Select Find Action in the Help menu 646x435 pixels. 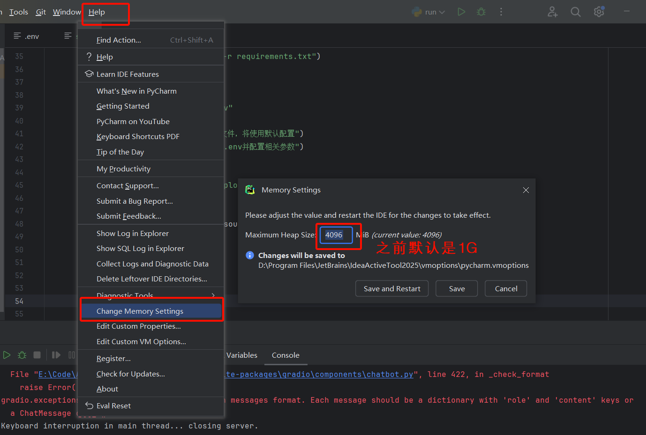point(151,40)
